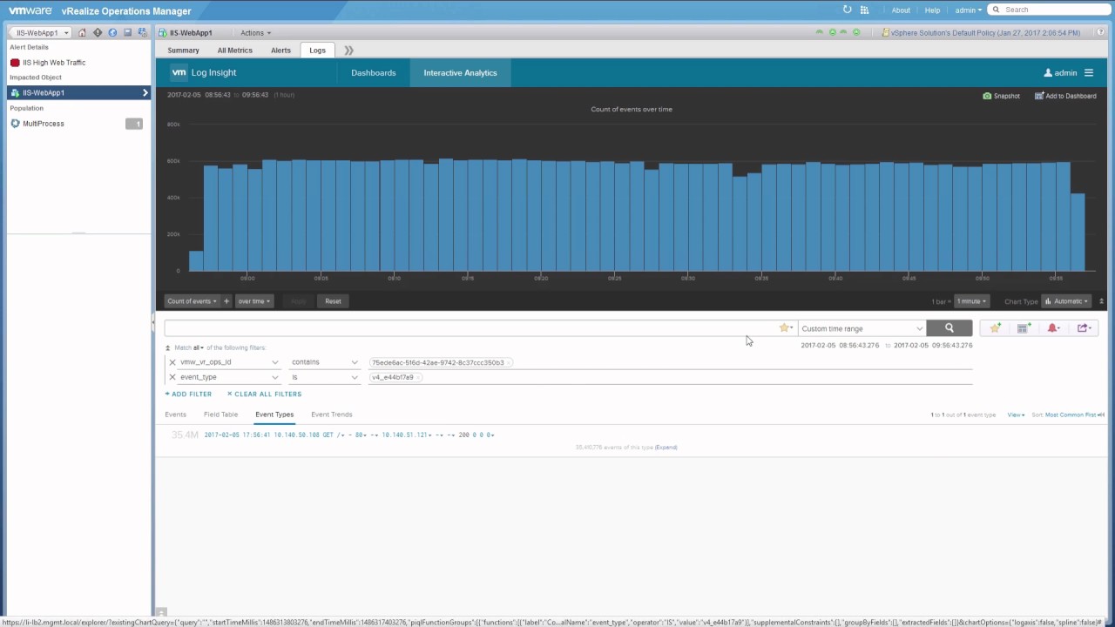Open the Content icon in left toolbar
The image size is (1115, 627).
pyautogui.click(x=127, y=32)
